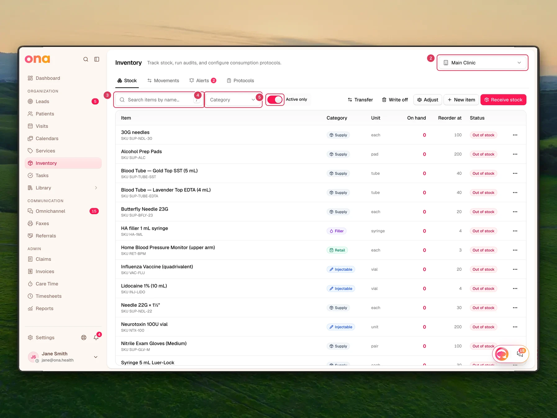Select the Stock tab
557x418 pixels.
[127, 81]
